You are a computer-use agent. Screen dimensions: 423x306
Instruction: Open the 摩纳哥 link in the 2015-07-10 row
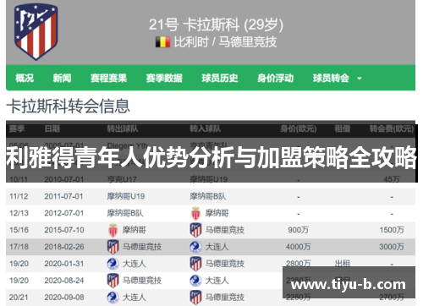click(x=134, y=230)
